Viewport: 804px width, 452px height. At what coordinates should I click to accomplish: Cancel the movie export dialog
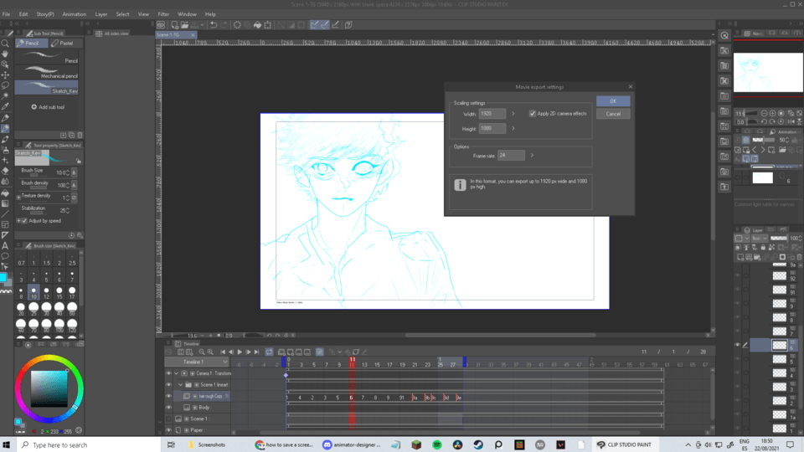(x=612, y=114)
